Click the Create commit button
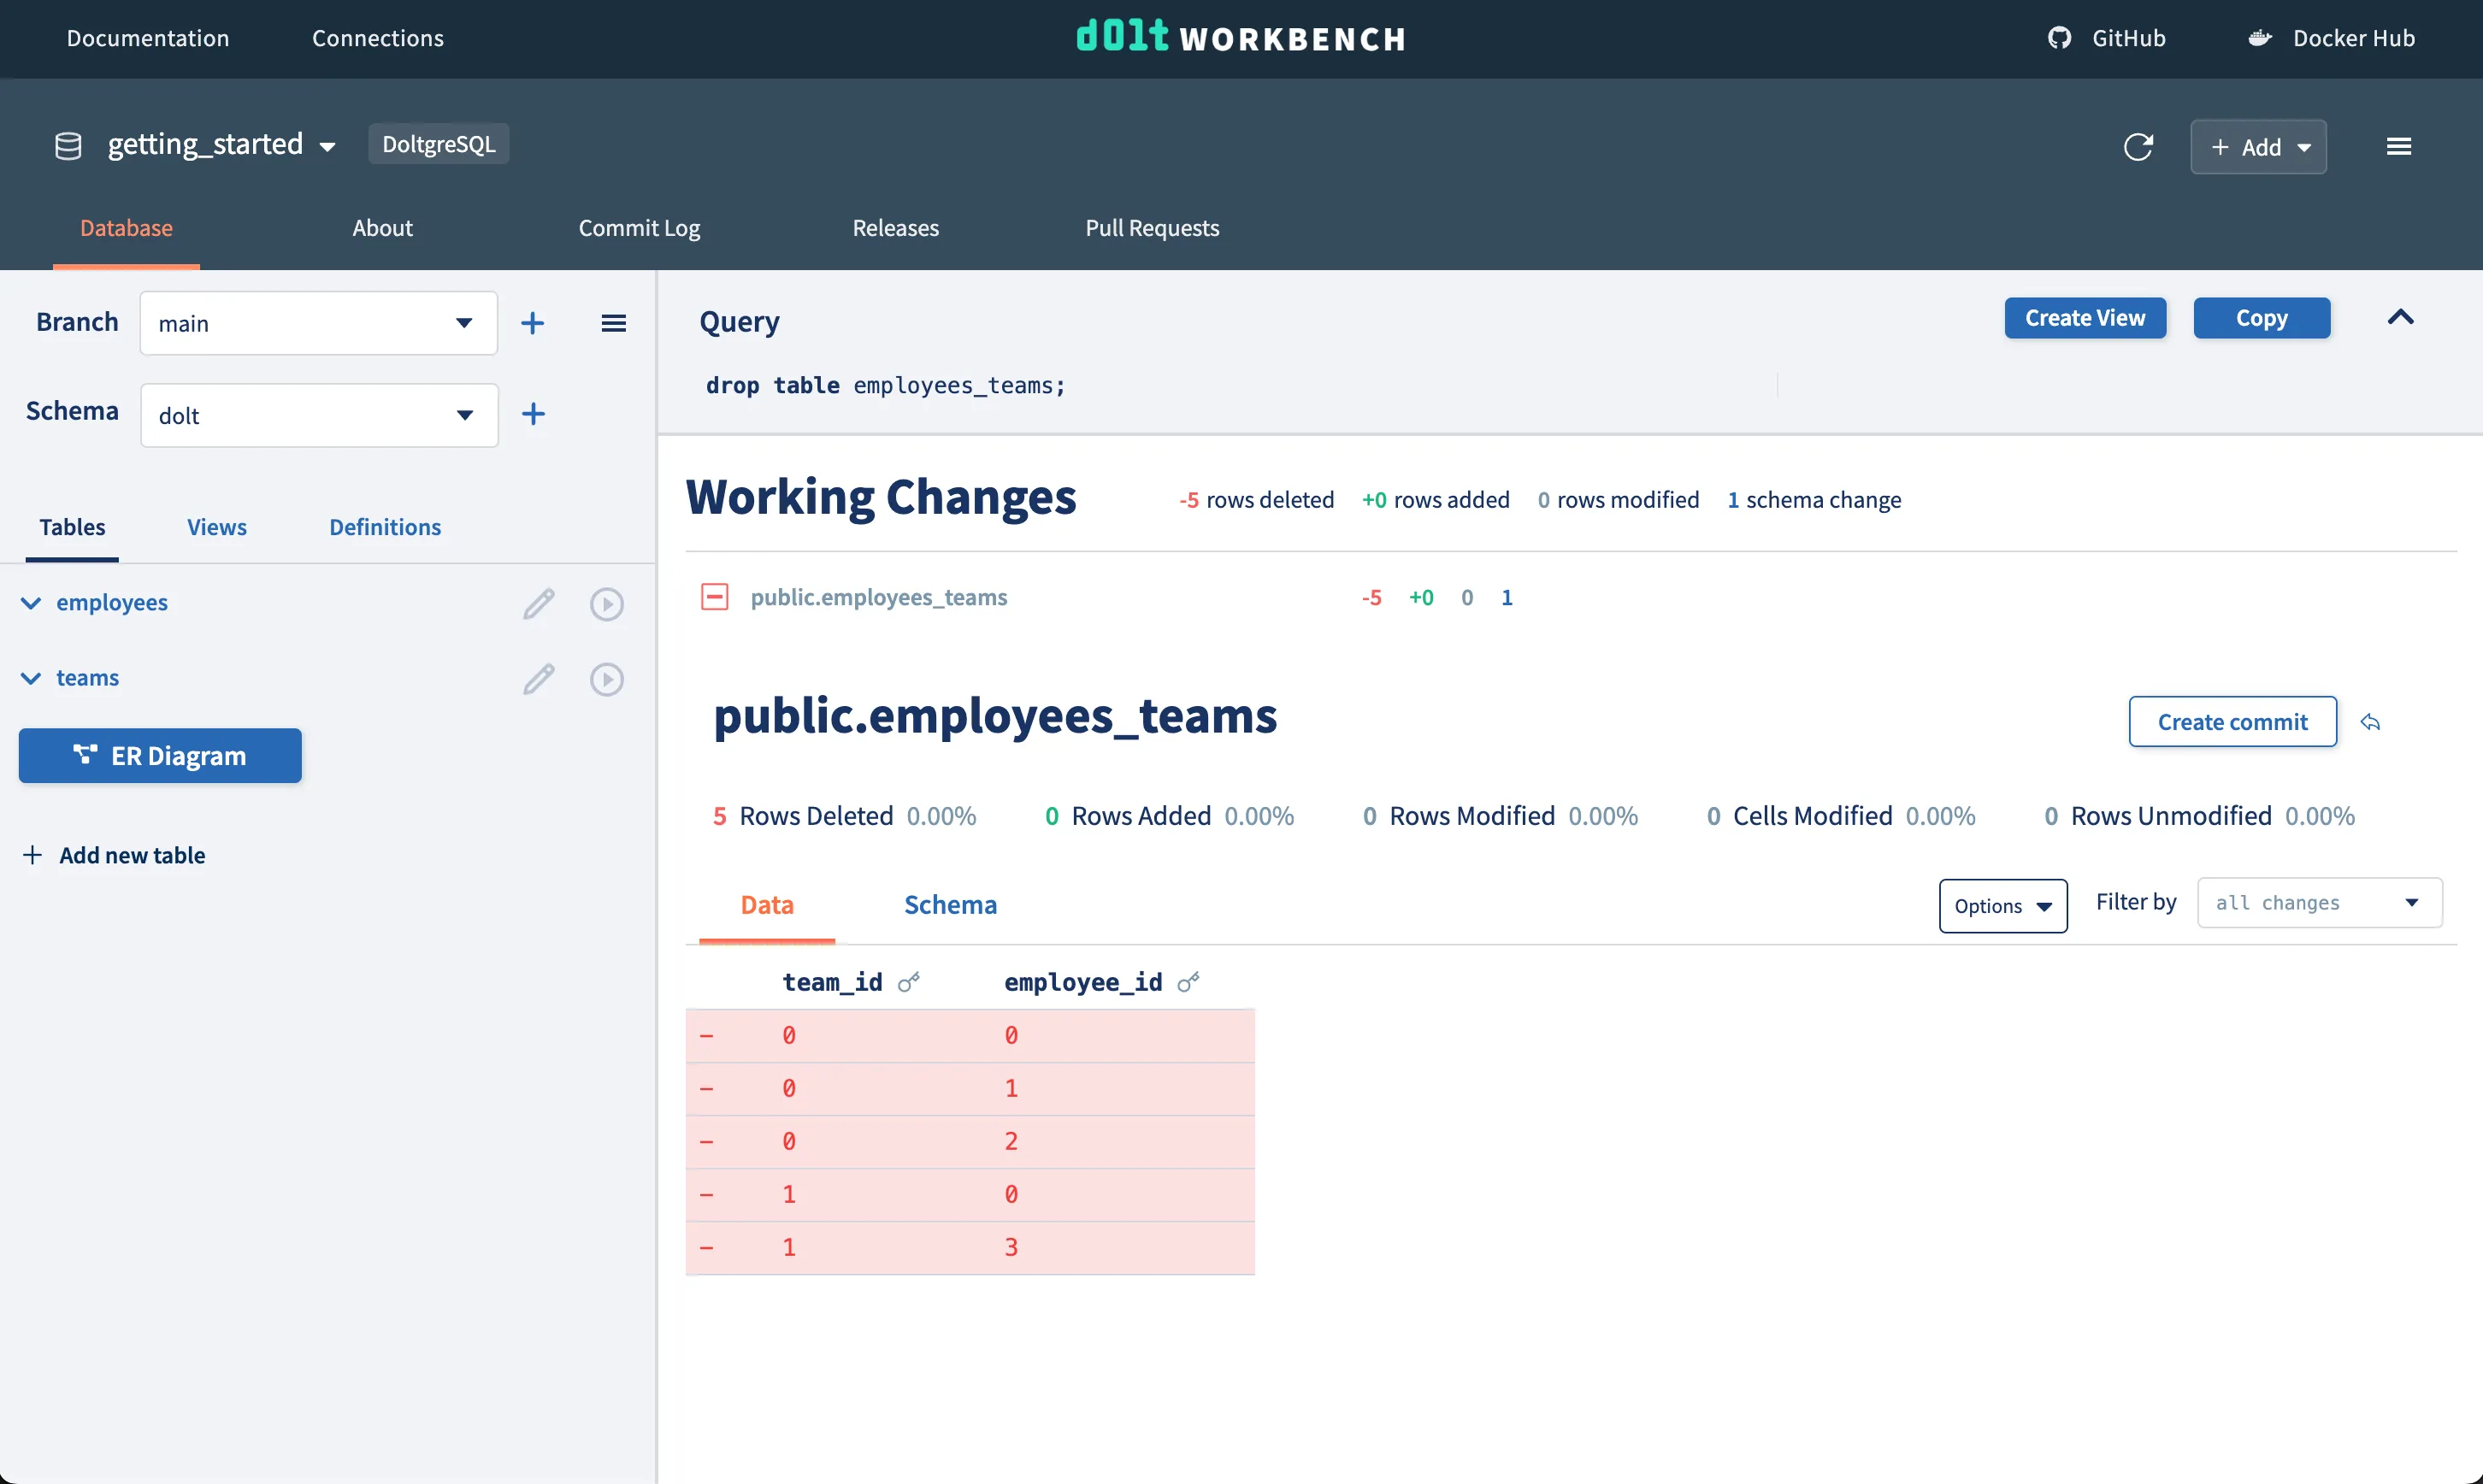Viewport: 2483px width, 1484px height. 2231,722
